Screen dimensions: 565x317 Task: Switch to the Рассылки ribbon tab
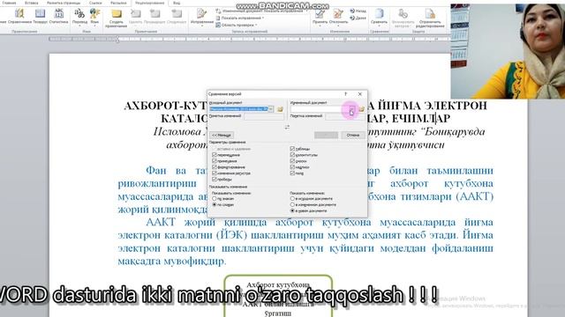click(118, 3)
